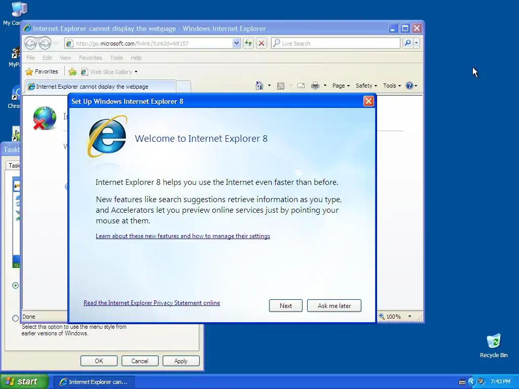This screenshot has width=519, height=389.
Task: Click the IE icon in window title bar
Action: (x=27, y=28)
